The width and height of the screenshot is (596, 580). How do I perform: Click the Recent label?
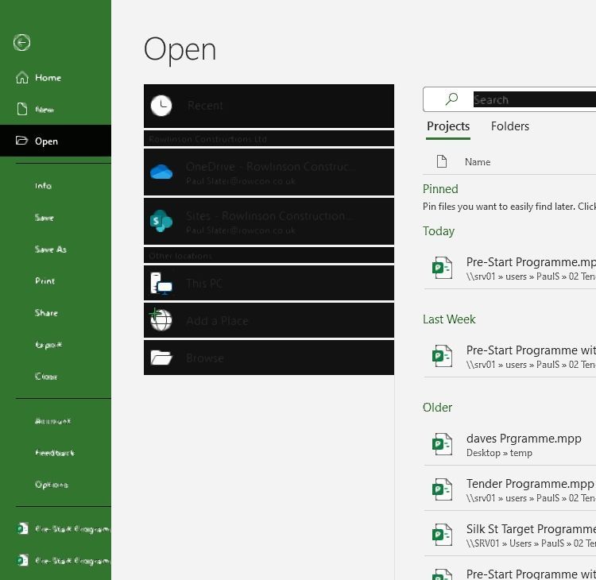(205, 106)
